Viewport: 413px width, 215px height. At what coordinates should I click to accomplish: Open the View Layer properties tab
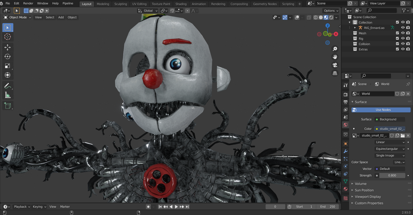coord(346,109)
